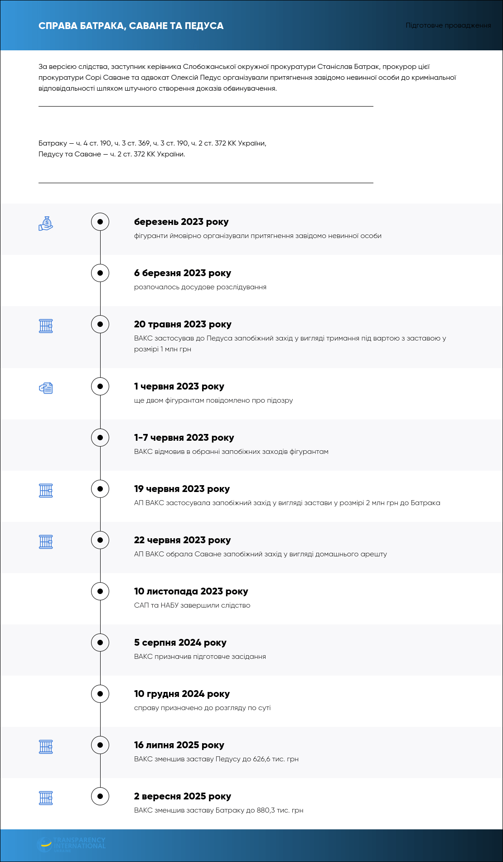Click the jail icon beside 20 травня 2023

[46, 326]
